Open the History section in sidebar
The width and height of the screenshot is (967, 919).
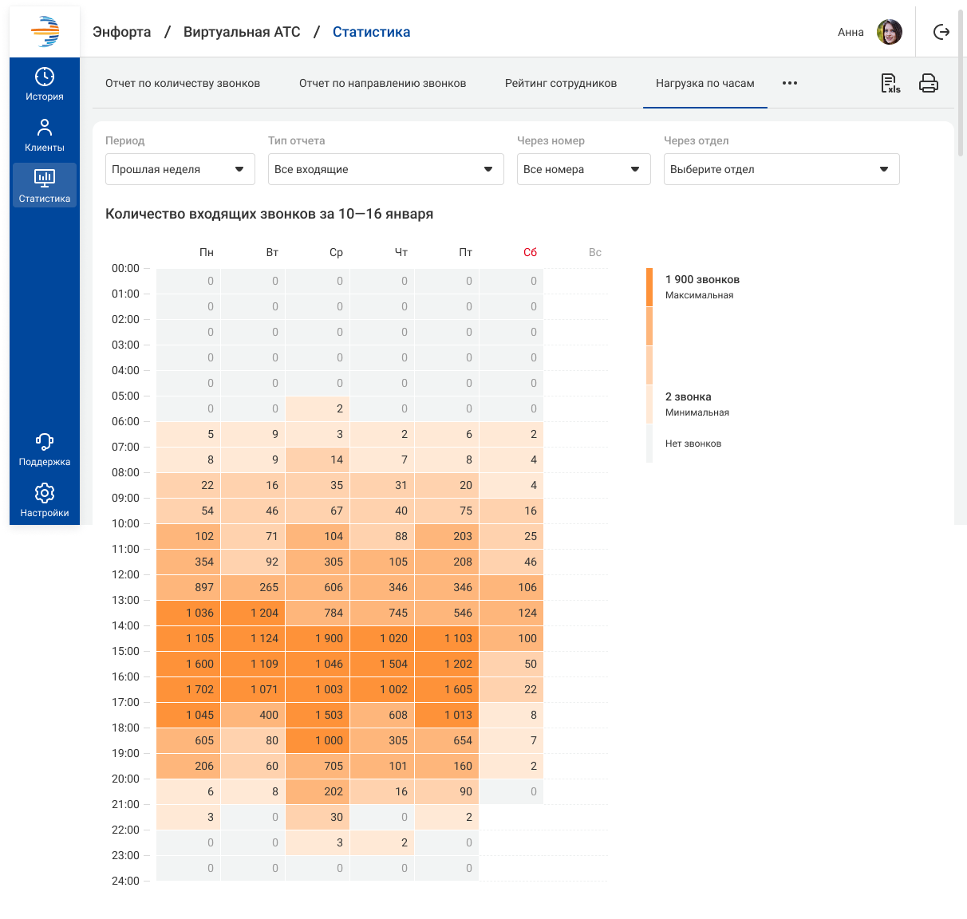(45, 84)
